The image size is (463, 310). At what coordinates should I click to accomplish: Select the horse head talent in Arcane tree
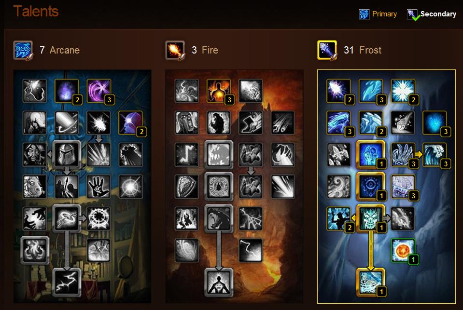[35, 187]
